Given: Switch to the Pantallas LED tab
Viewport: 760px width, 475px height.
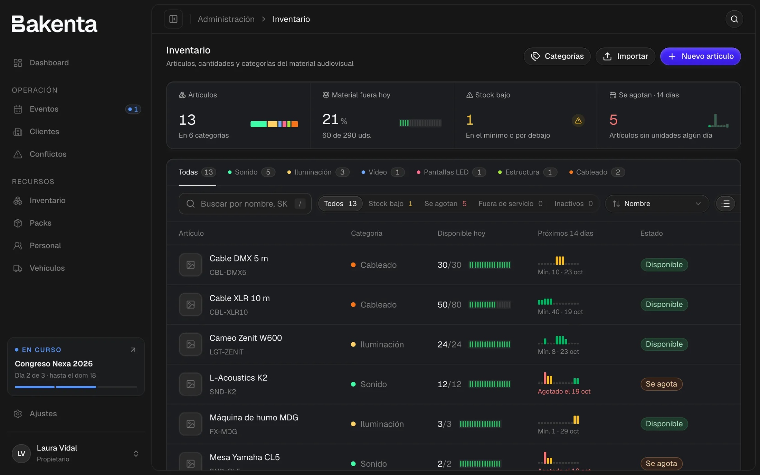Looking at the screenshot, I should [x=451, y=172].
